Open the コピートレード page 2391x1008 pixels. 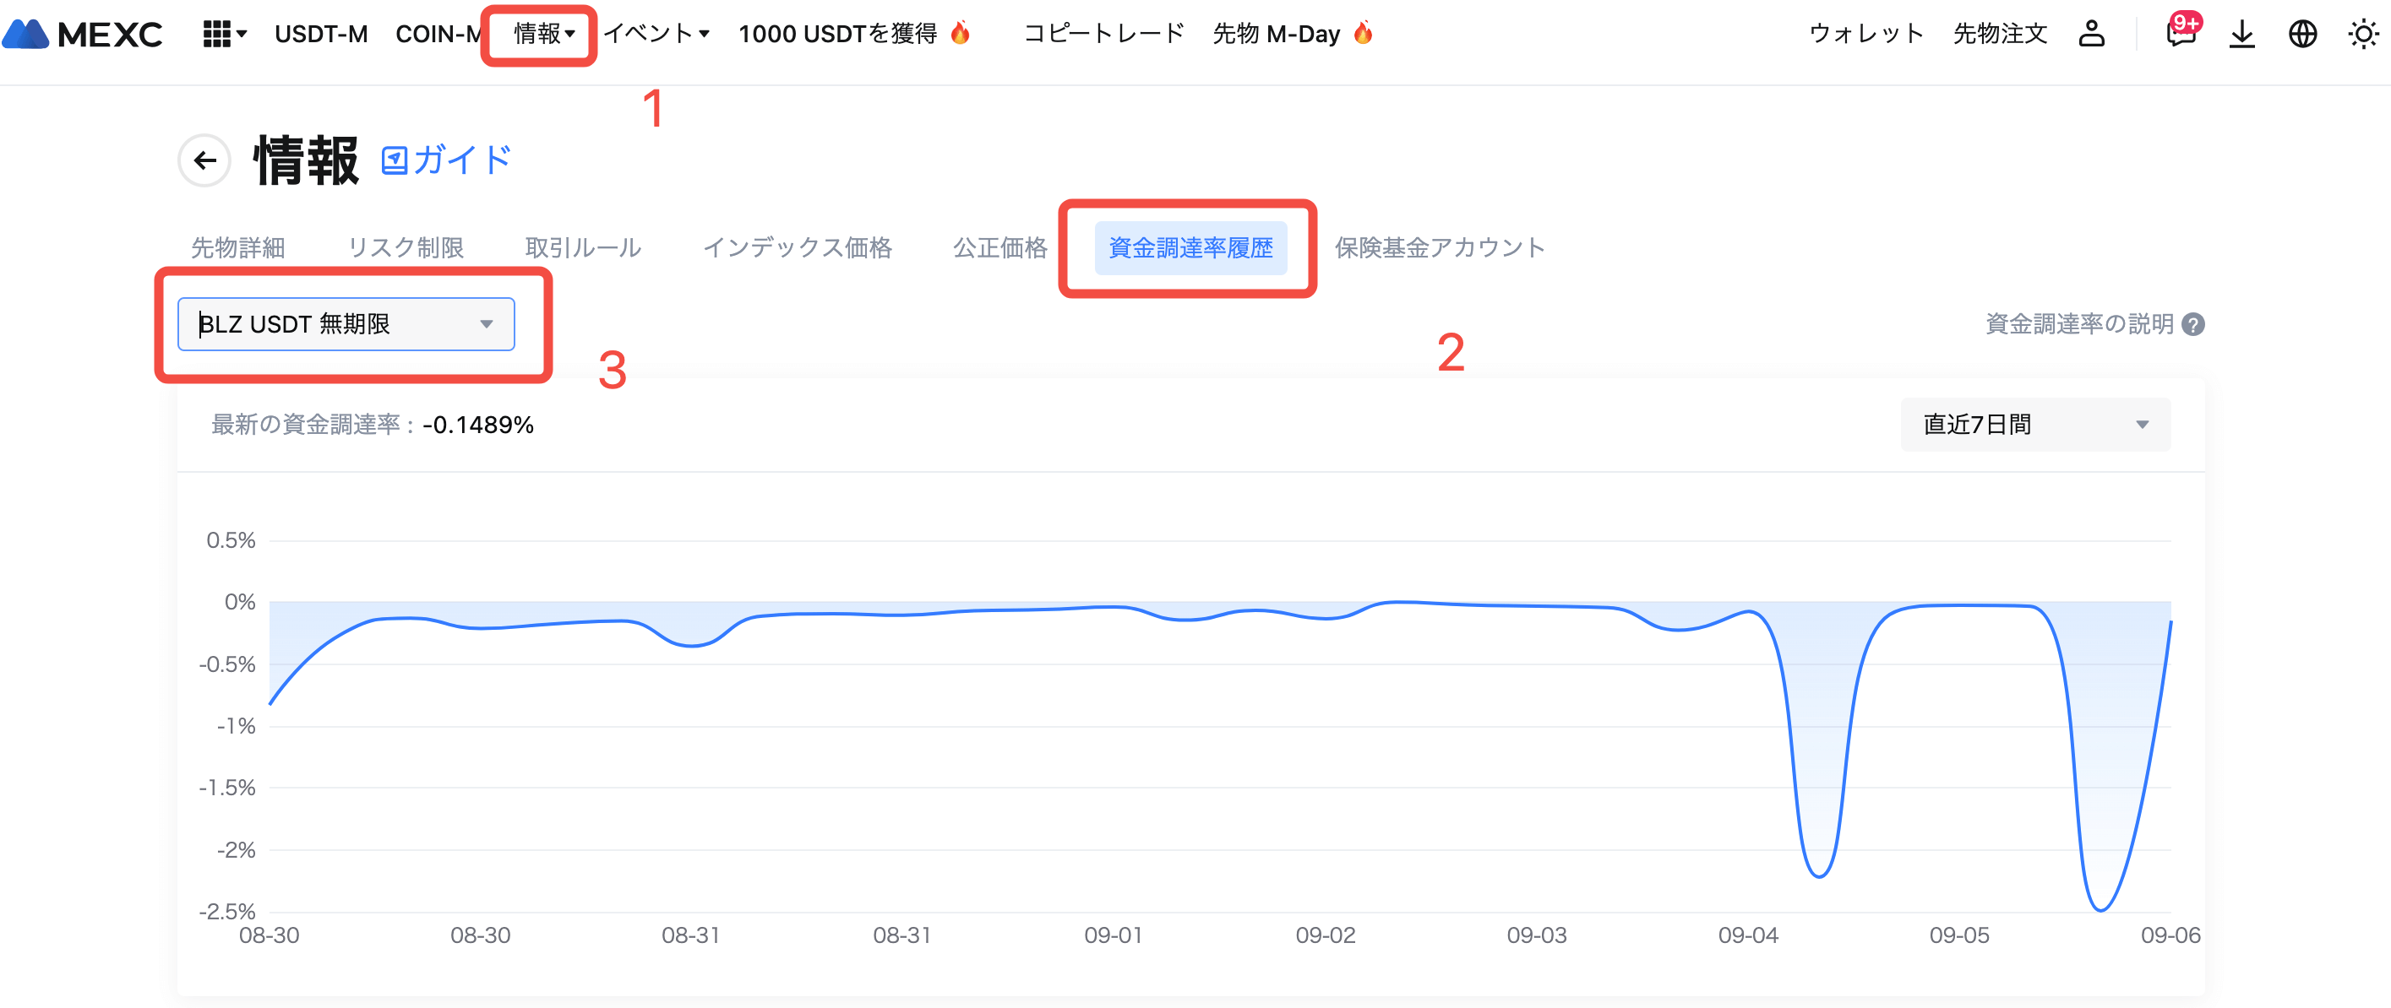pyautogui.click(x=1103, y=35)
